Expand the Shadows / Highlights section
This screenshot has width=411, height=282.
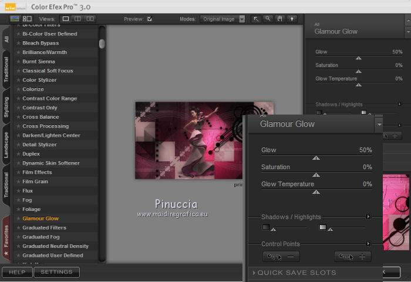(368, 217)
